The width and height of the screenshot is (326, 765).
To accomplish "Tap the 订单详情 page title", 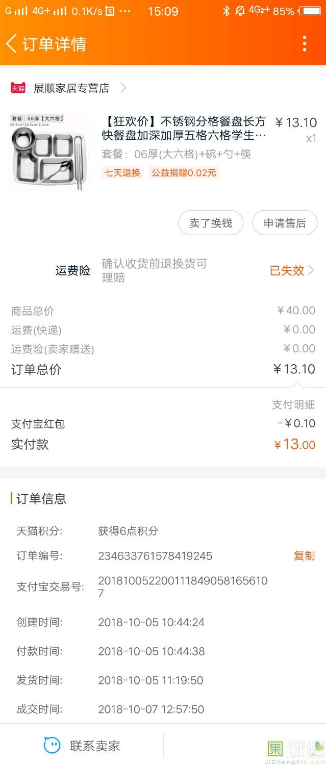I will (54, 44).
